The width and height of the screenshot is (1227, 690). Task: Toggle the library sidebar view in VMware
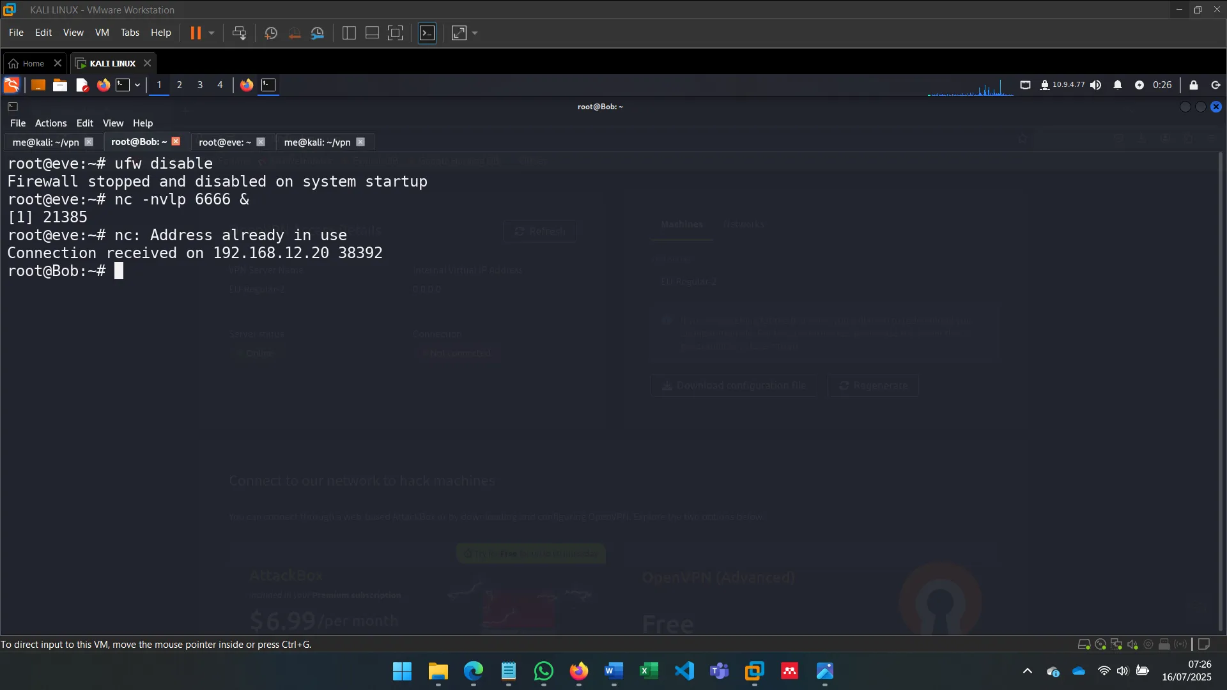[348, 33]
